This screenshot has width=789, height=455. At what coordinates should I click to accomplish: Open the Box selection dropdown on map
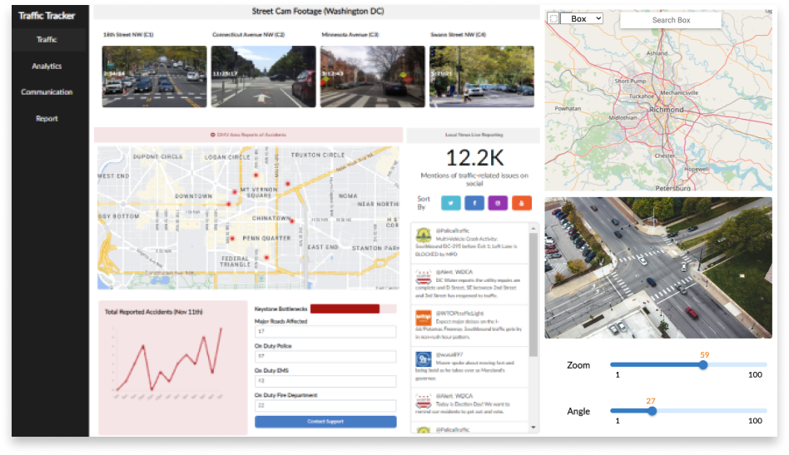point(583,18)
